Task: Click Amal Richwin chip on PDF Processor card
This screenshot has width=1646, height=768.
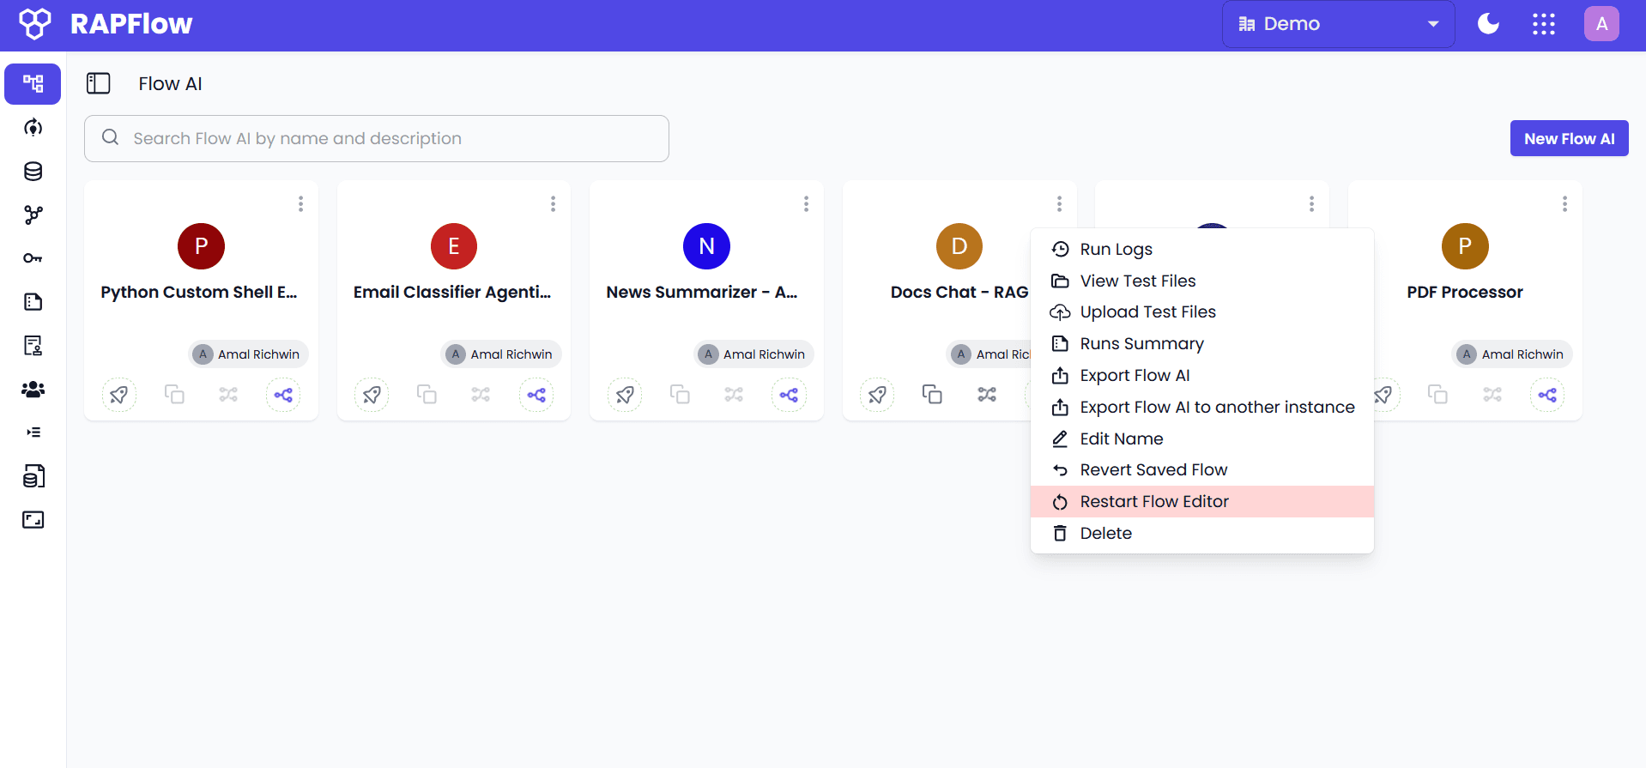Action: point(1513,354)
